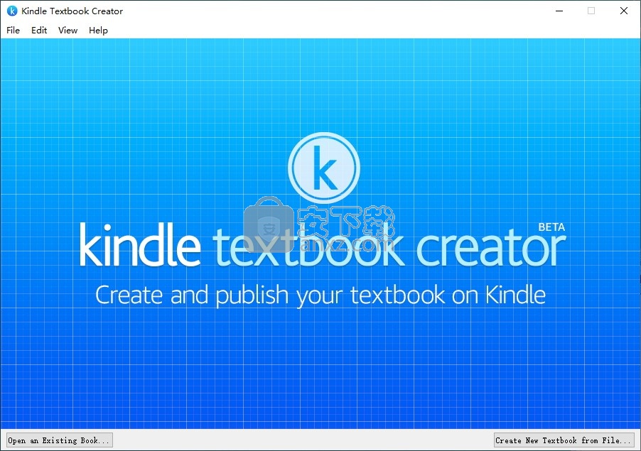Click the window title 'Kindle Textbook Creator'
This screenshot has height=451, width=641.
point(72,11)
